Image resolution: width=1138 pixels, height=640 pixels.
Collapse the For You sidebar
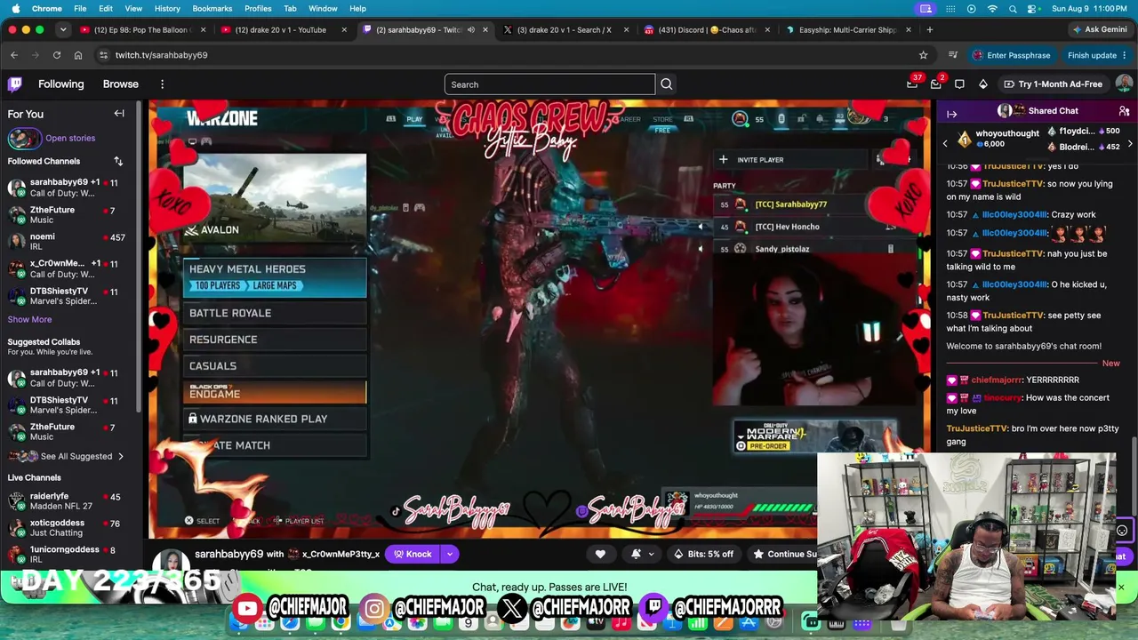pyautogui.click(x=119, y=114)
